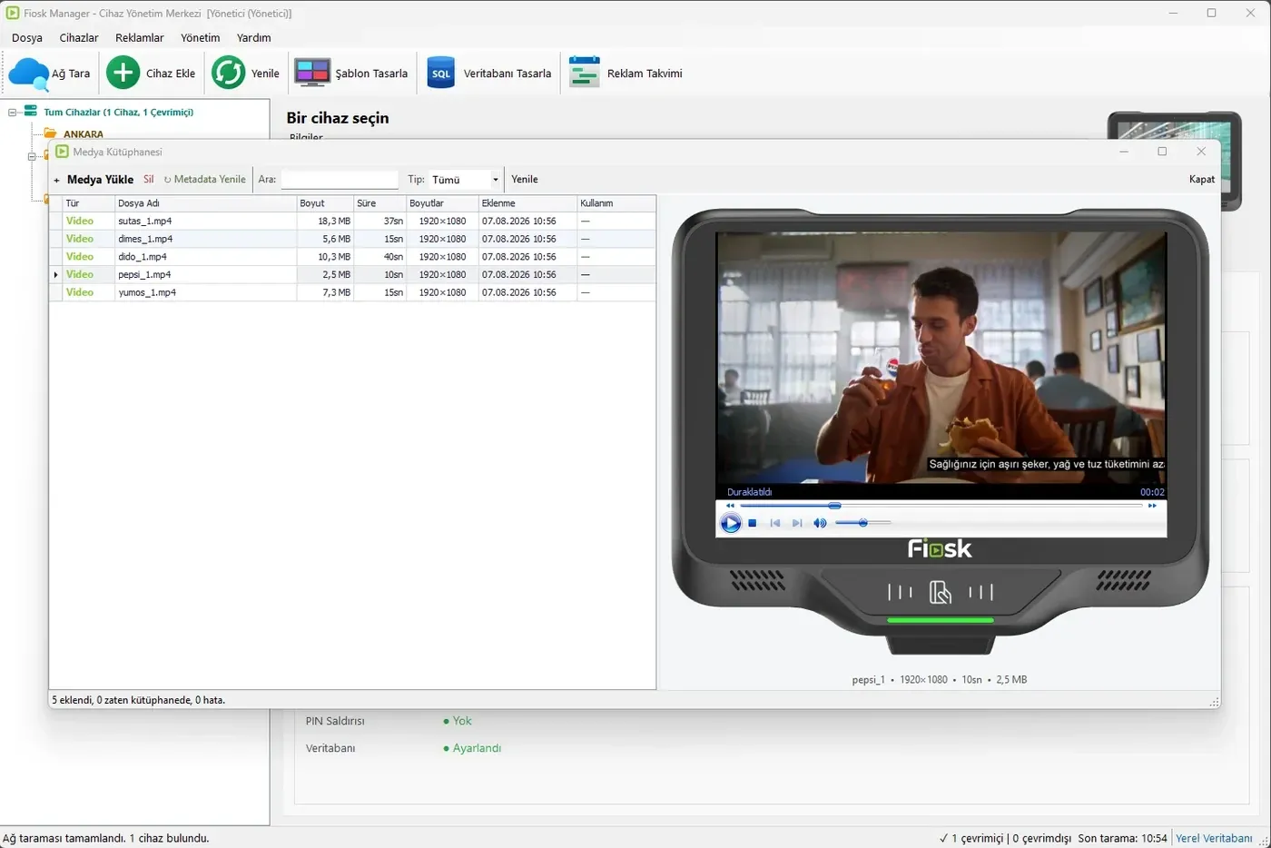This screenshot has width=1271, height=848.
Task: Sort by the Kullanım column header
Action: [x=616, y=203]
